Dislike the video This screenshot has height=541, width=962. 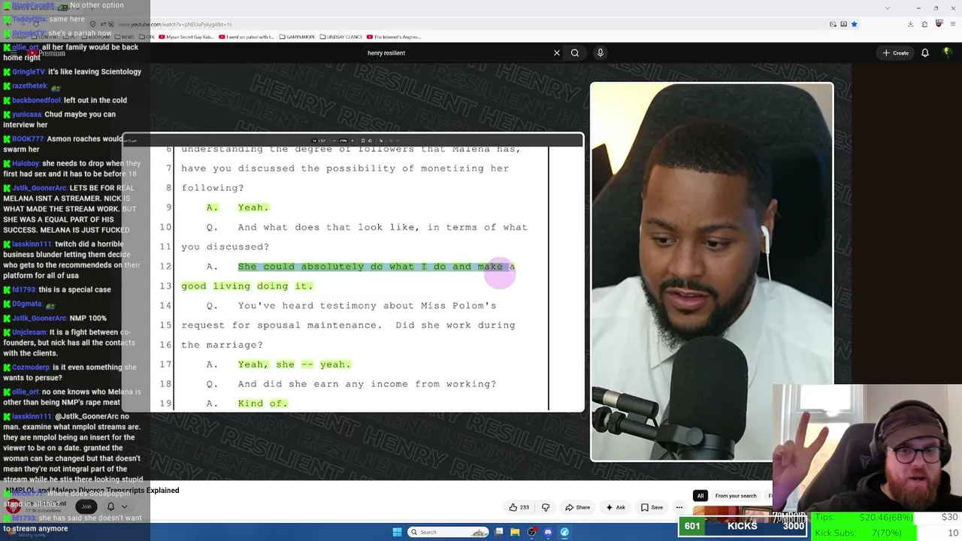pos(546,507)
